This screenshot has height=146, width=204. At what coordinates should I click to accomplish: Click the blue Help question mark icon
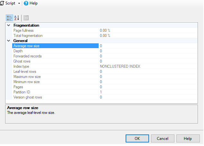26,3
